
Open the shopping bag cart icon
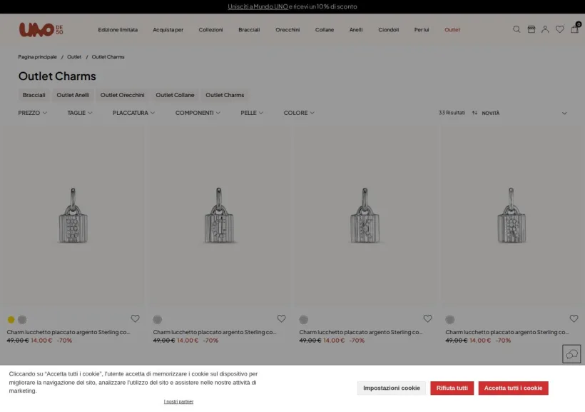point(574,29)
